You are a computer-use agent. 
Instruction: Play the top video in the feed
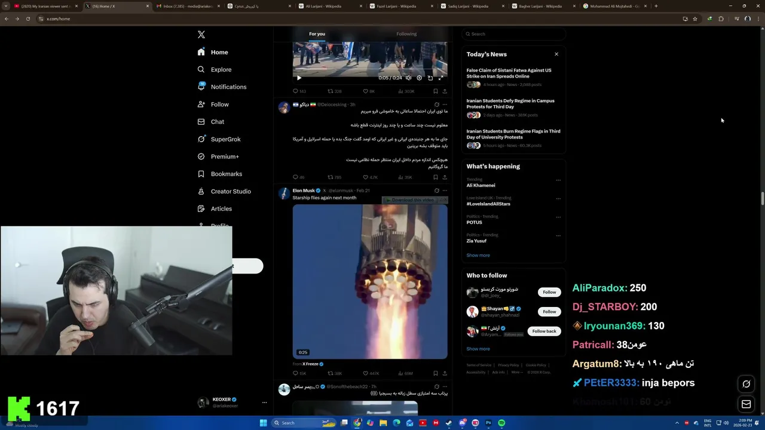click(x=299, y=78)
